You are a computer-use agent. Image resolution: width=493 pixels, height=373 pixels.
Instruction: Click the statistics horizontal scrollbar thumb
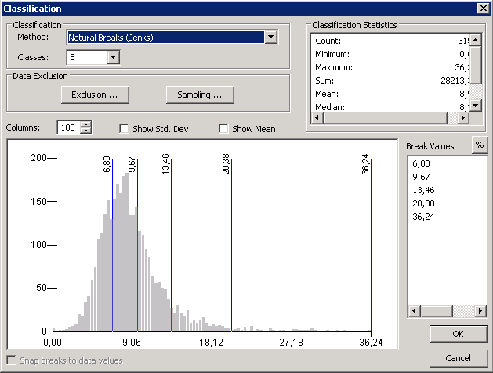(x=385, y=118)
